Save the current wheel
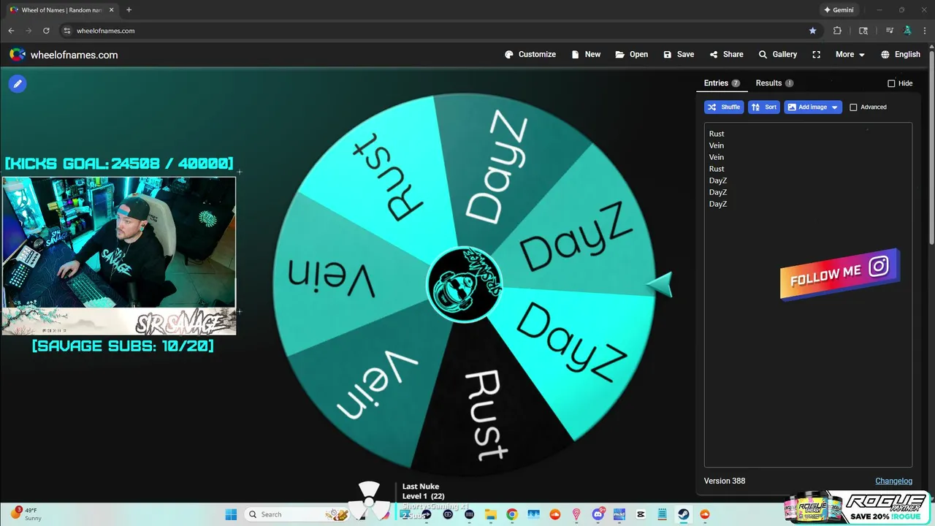This screenshot has height=526, width=935. (679, 55)
